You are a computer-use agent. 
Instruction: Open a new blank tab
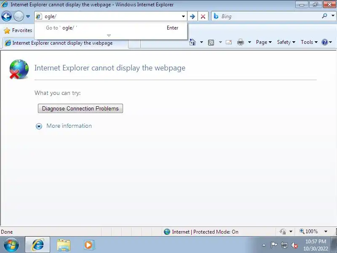[134, 44]
